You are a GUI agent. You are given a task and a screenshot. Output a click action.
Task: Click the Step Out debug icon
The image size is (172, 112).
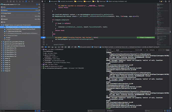(x=59, y=47)
